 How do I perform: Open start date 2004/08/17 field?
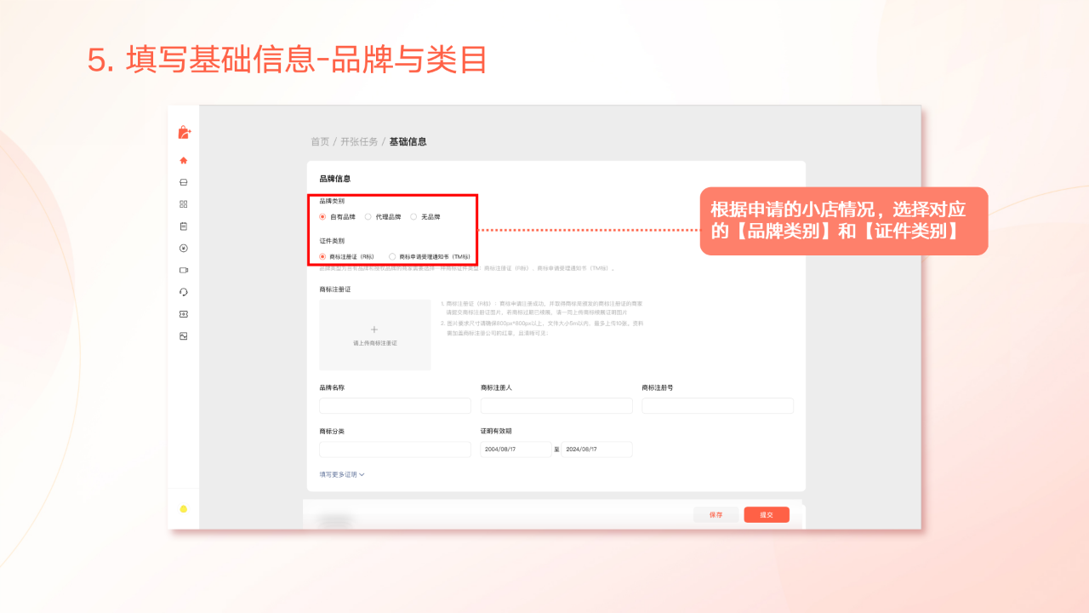[516, 450]
